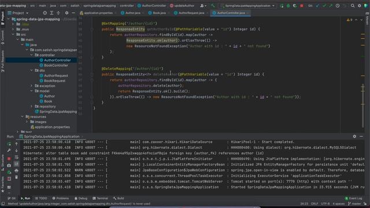Screen dimensions: 370x208
Task: Click the Git commit checkmark icon
Action: (x=324, y=6)
